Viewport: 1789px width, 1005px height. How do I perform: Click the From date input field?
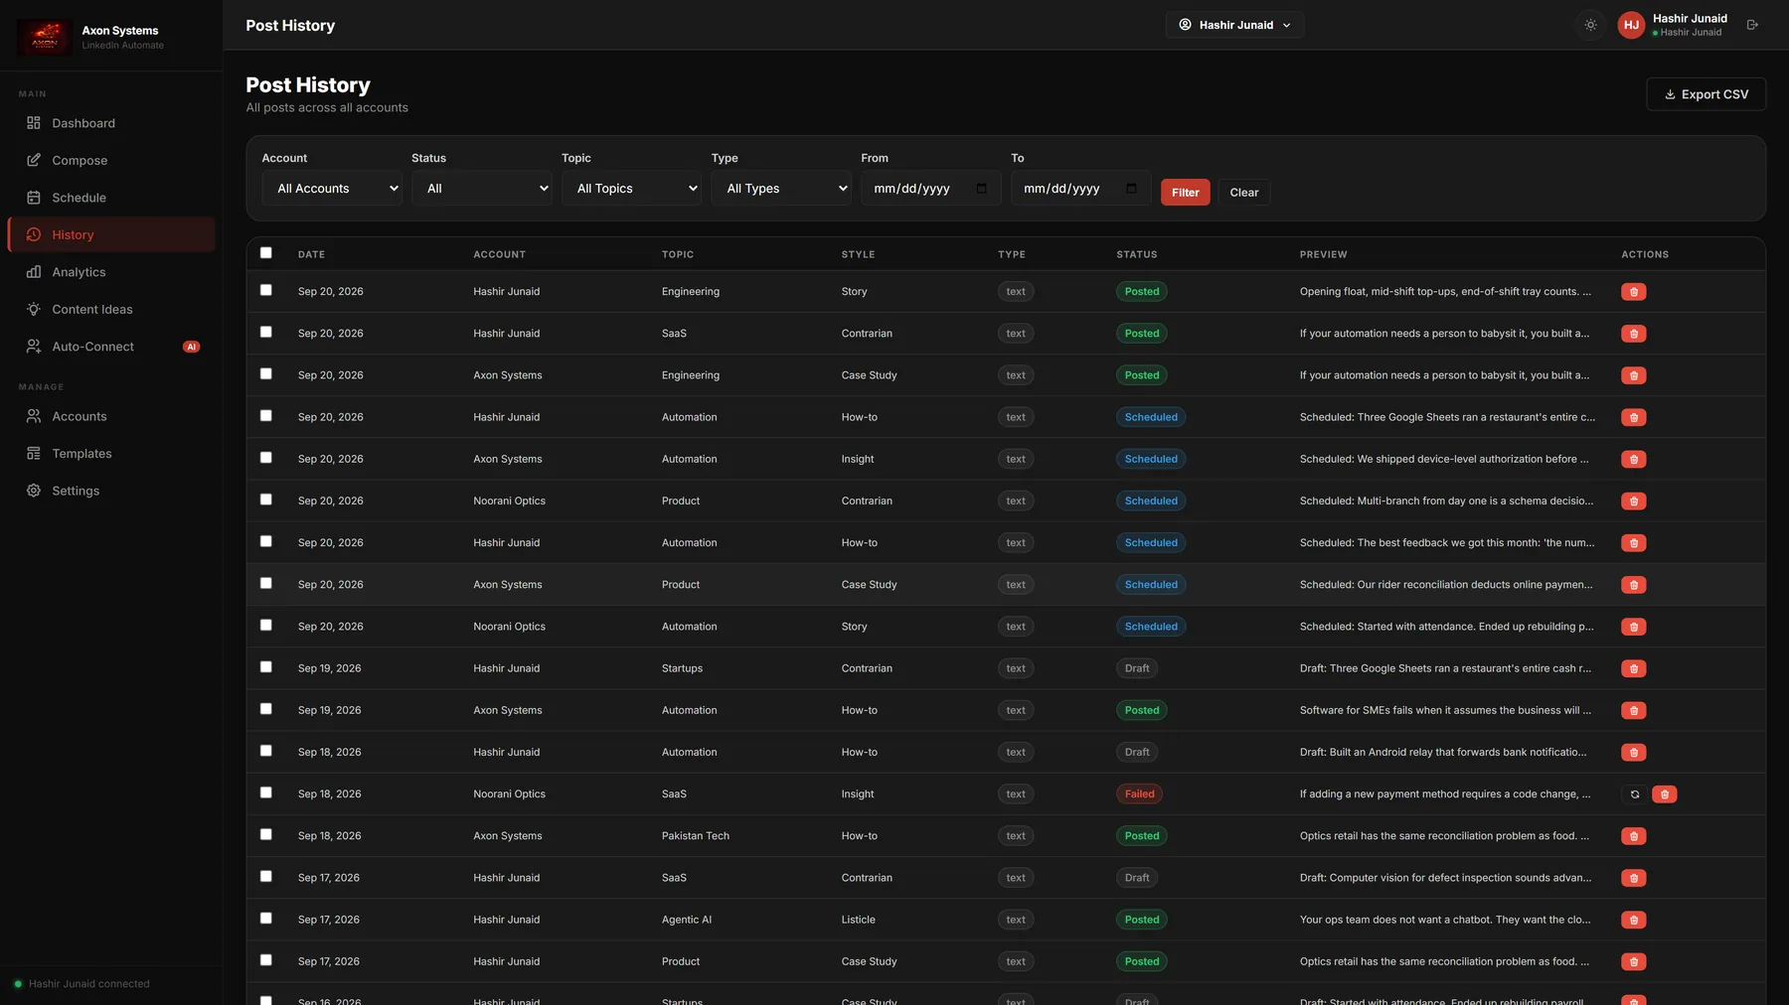tap(931, 189)
